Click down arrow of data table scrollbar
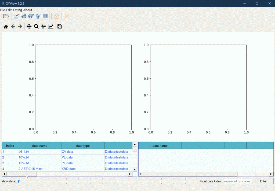The height and width of the screenshot is (191, 275). [135, 169]
